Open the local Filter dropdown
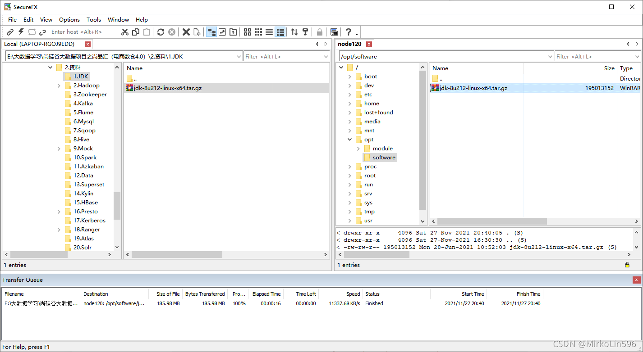 pyautogui.click(x=326, y=56)
